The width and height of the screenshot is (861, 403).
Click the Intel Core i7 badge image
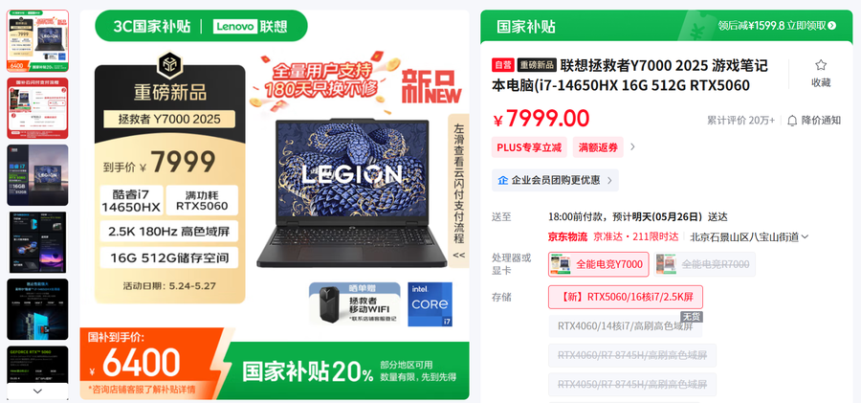click(430, 304)
